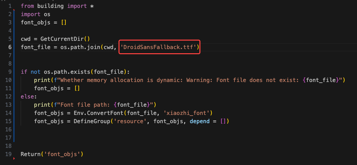357x165 pixels.
Task: Click line number 1 in the gutter
Action: 10,6
